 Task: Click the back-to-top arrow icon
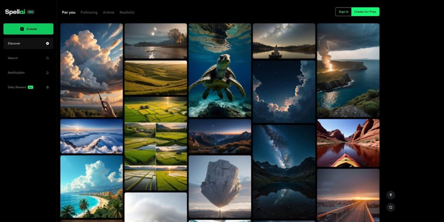pos(391,195)
